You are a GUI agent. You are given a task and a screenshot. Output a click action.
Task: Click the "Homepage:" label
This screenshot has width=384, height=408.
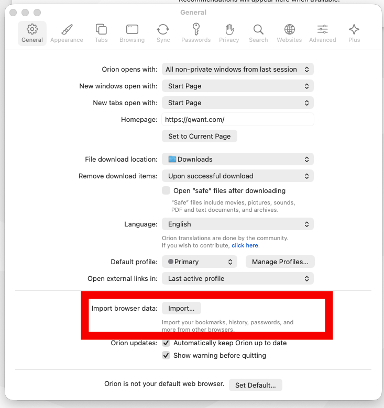pyautogui.click(x=139, y=119)
